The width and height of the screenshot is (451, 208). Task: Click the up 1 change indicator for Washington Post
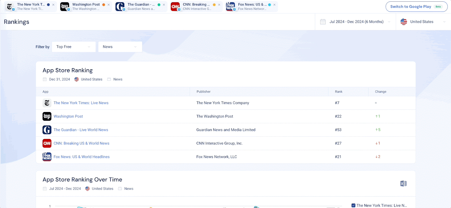tap(378, 116)
